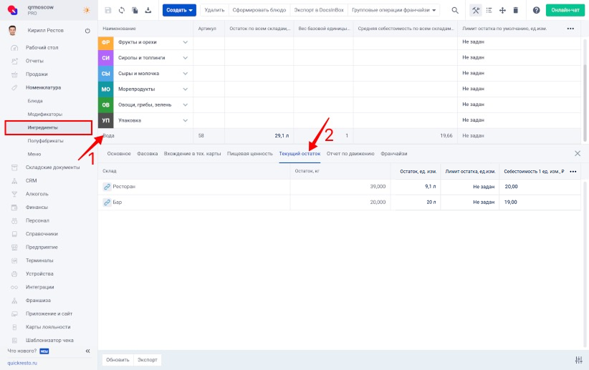
Task: Open the Создать dropdown button
Action: point(179,10)
